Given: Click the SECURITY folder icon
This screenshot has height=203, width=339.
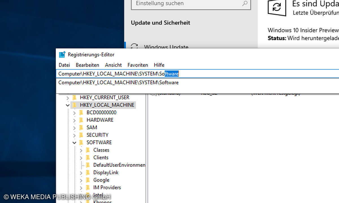Looking at the screenshot, I should [x=81, y=135].
